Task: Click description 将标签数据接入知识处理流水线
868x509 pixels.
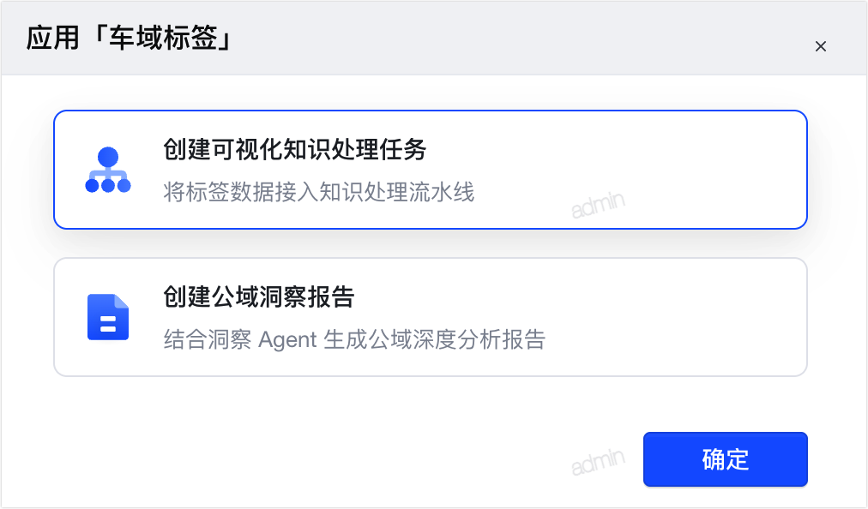Action: click(x=319, y=193)
